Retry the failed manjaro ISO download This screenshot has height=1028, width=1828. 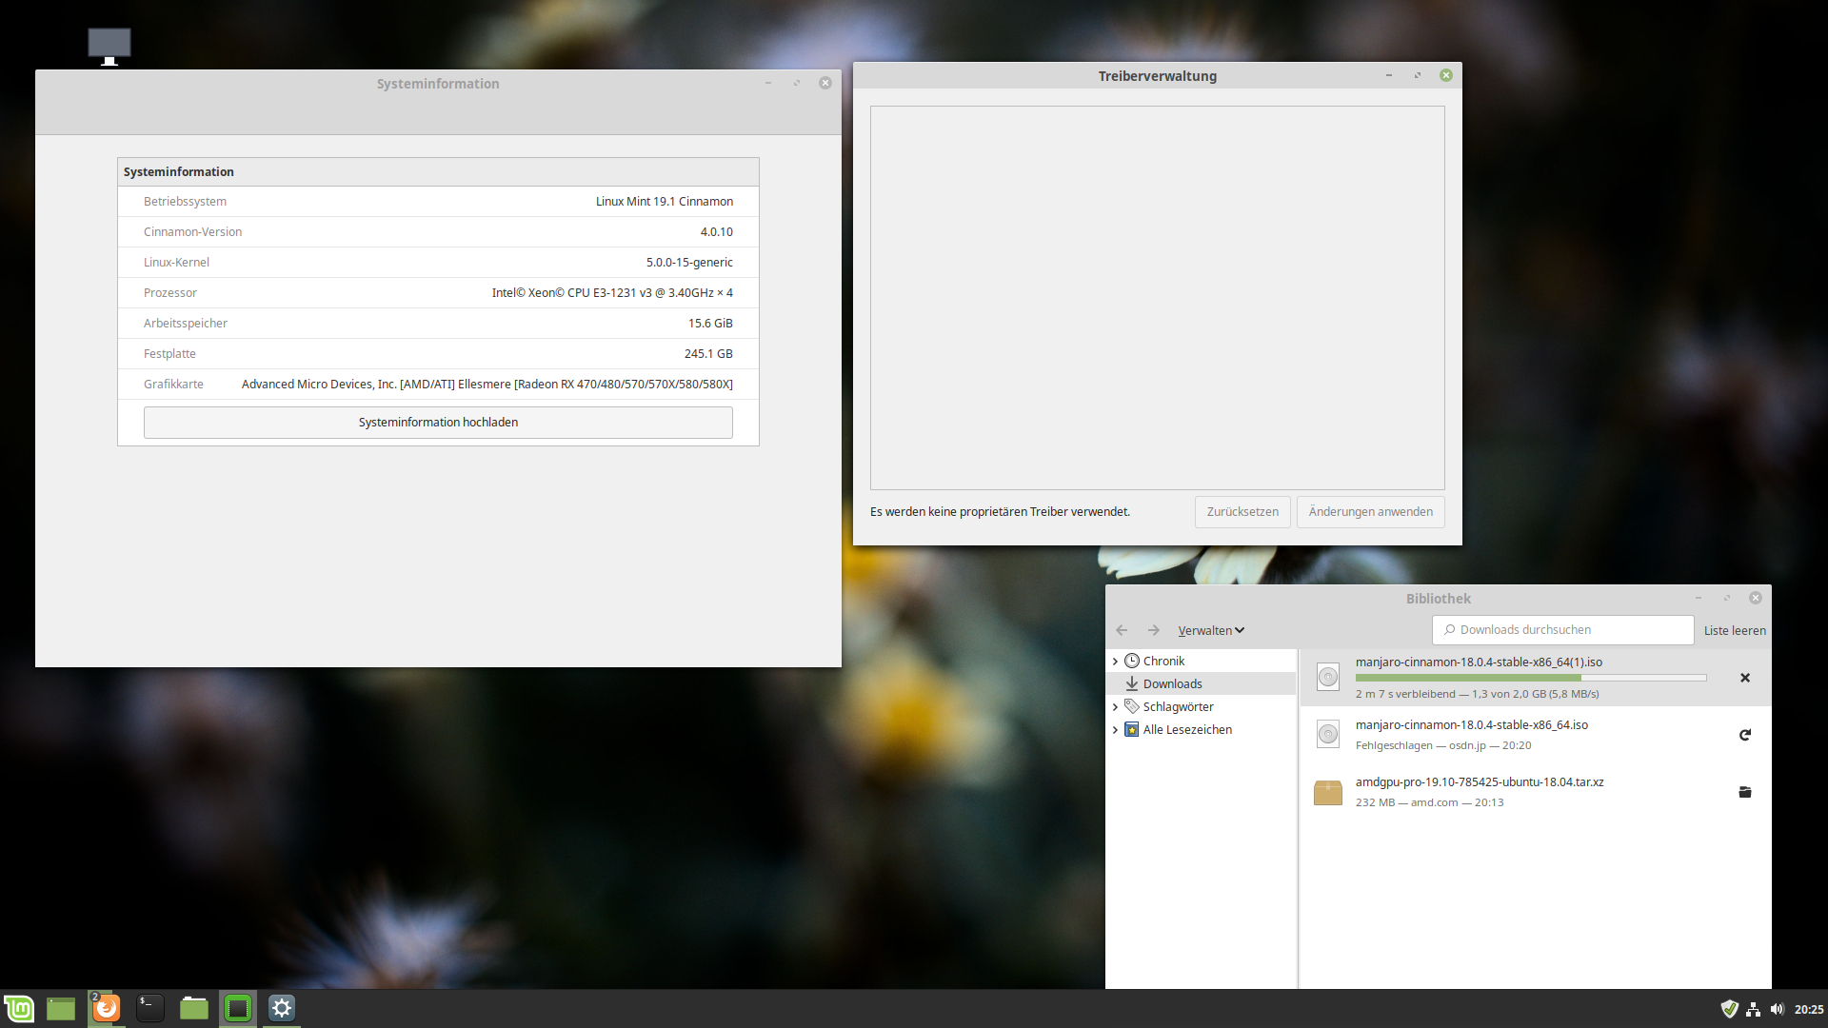click(x=1744, y=735)
